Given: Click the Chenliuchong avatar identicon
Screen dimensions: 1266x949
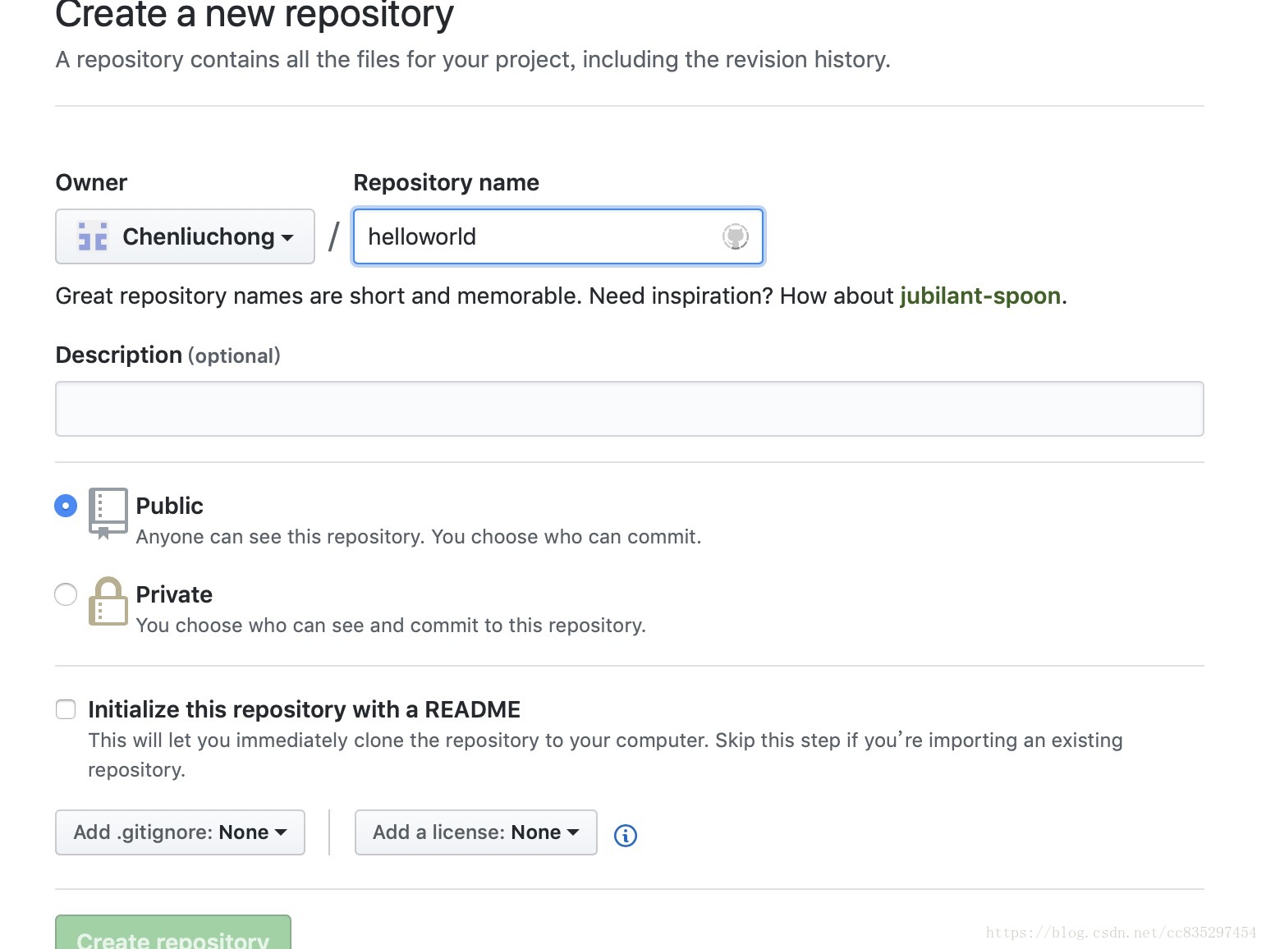Looking at the screenshot, I should [x=93, y=236].
